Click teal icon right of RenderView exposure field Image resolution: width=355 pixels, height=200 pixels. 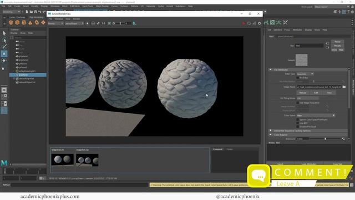coord(134,23)
